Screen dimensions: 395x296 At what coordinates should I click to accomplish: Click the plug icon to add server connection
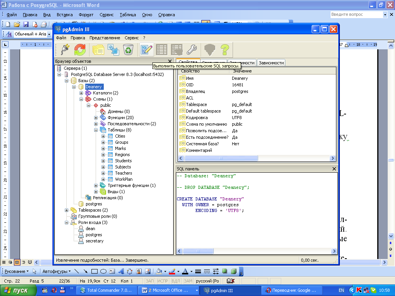coord(65,49)
